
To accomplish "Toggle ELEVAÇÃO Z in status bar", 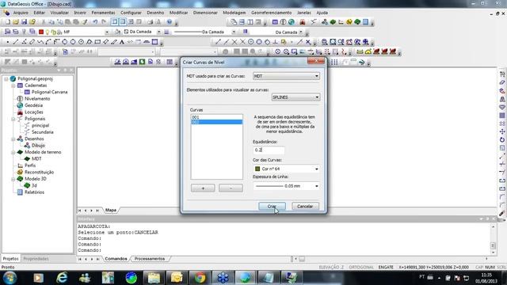I will coord(331,268).
